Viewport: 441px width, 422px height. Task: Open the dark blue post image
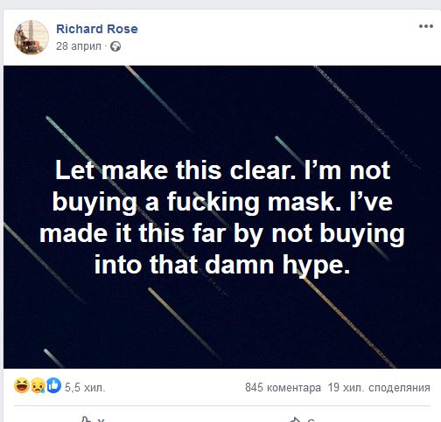[222, 217]
